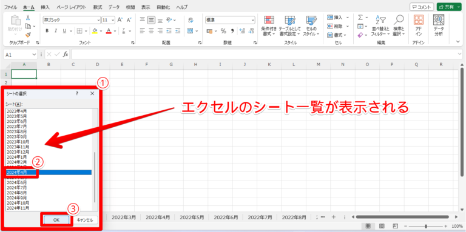Select 2023年10月 in sheet list
Viewport: 466px width, 232px height.
(18, 142)
